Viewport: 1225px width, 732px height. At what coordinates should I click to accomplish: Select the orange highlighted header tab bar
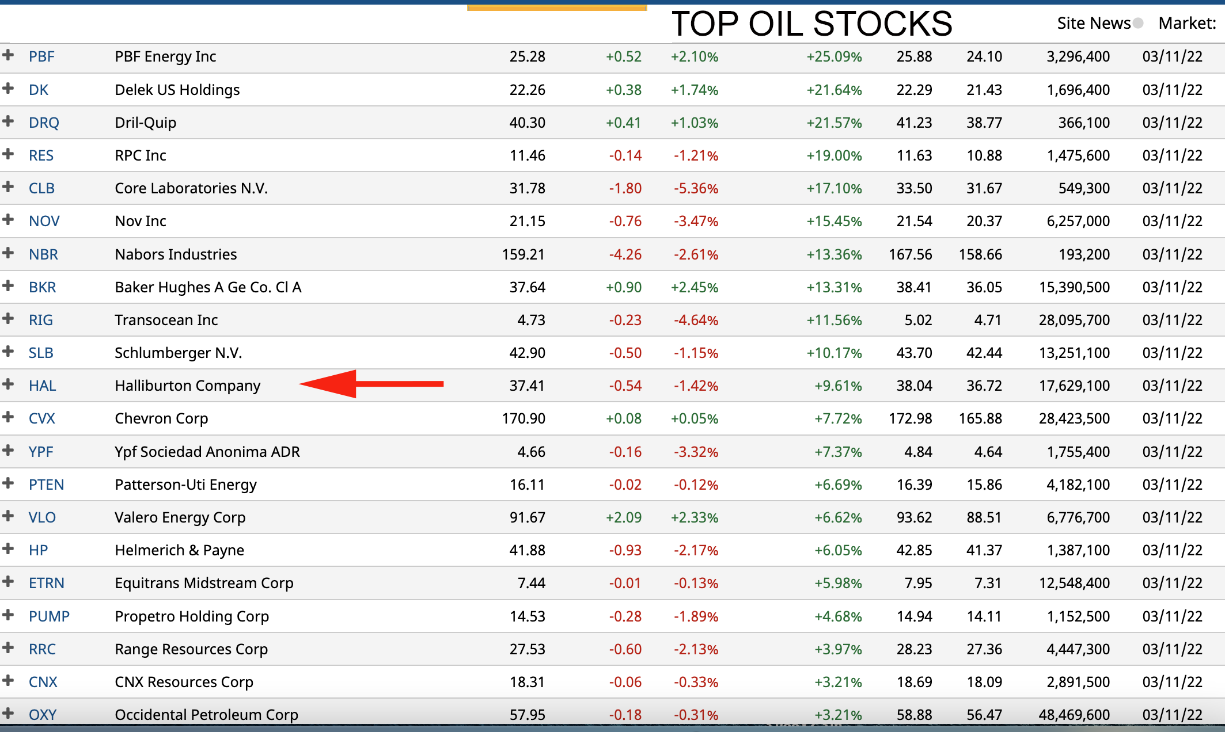coord(557,7)
